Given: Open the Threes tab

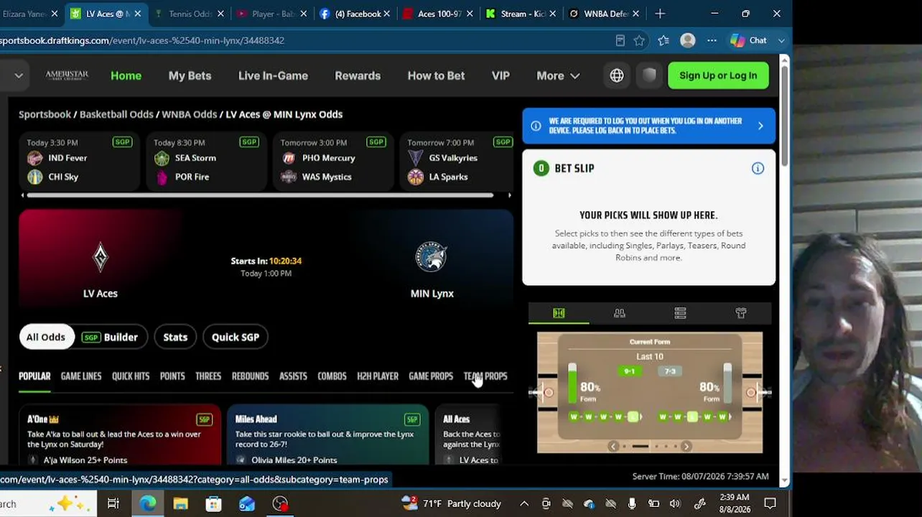Looking at the screenshot, I should click(208, 376).
